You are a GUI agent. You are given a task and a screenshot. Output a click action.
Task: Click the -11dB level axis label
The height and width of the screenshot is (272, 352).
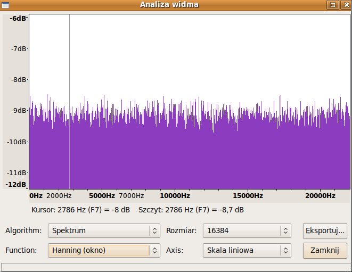point(17,173)
